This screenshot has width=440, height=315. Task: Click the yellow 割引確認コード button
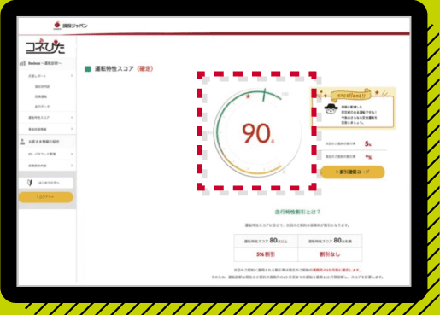pos(353,172)
